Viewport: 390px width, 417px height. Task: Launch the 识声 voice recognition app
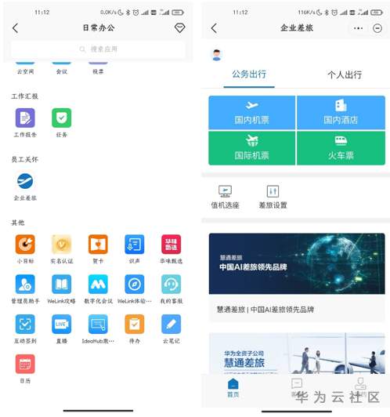pyautogui.click(x=135, y=244)
